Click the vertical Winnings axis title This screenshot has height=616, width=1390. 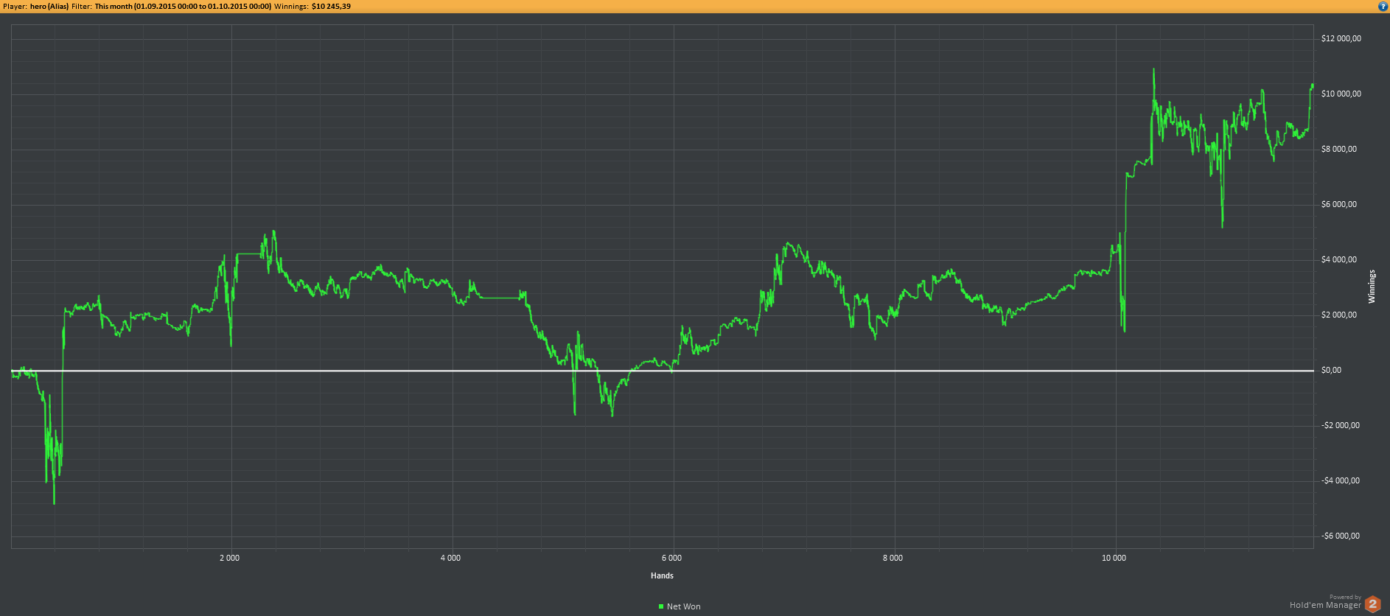(x=1372, y=287)
